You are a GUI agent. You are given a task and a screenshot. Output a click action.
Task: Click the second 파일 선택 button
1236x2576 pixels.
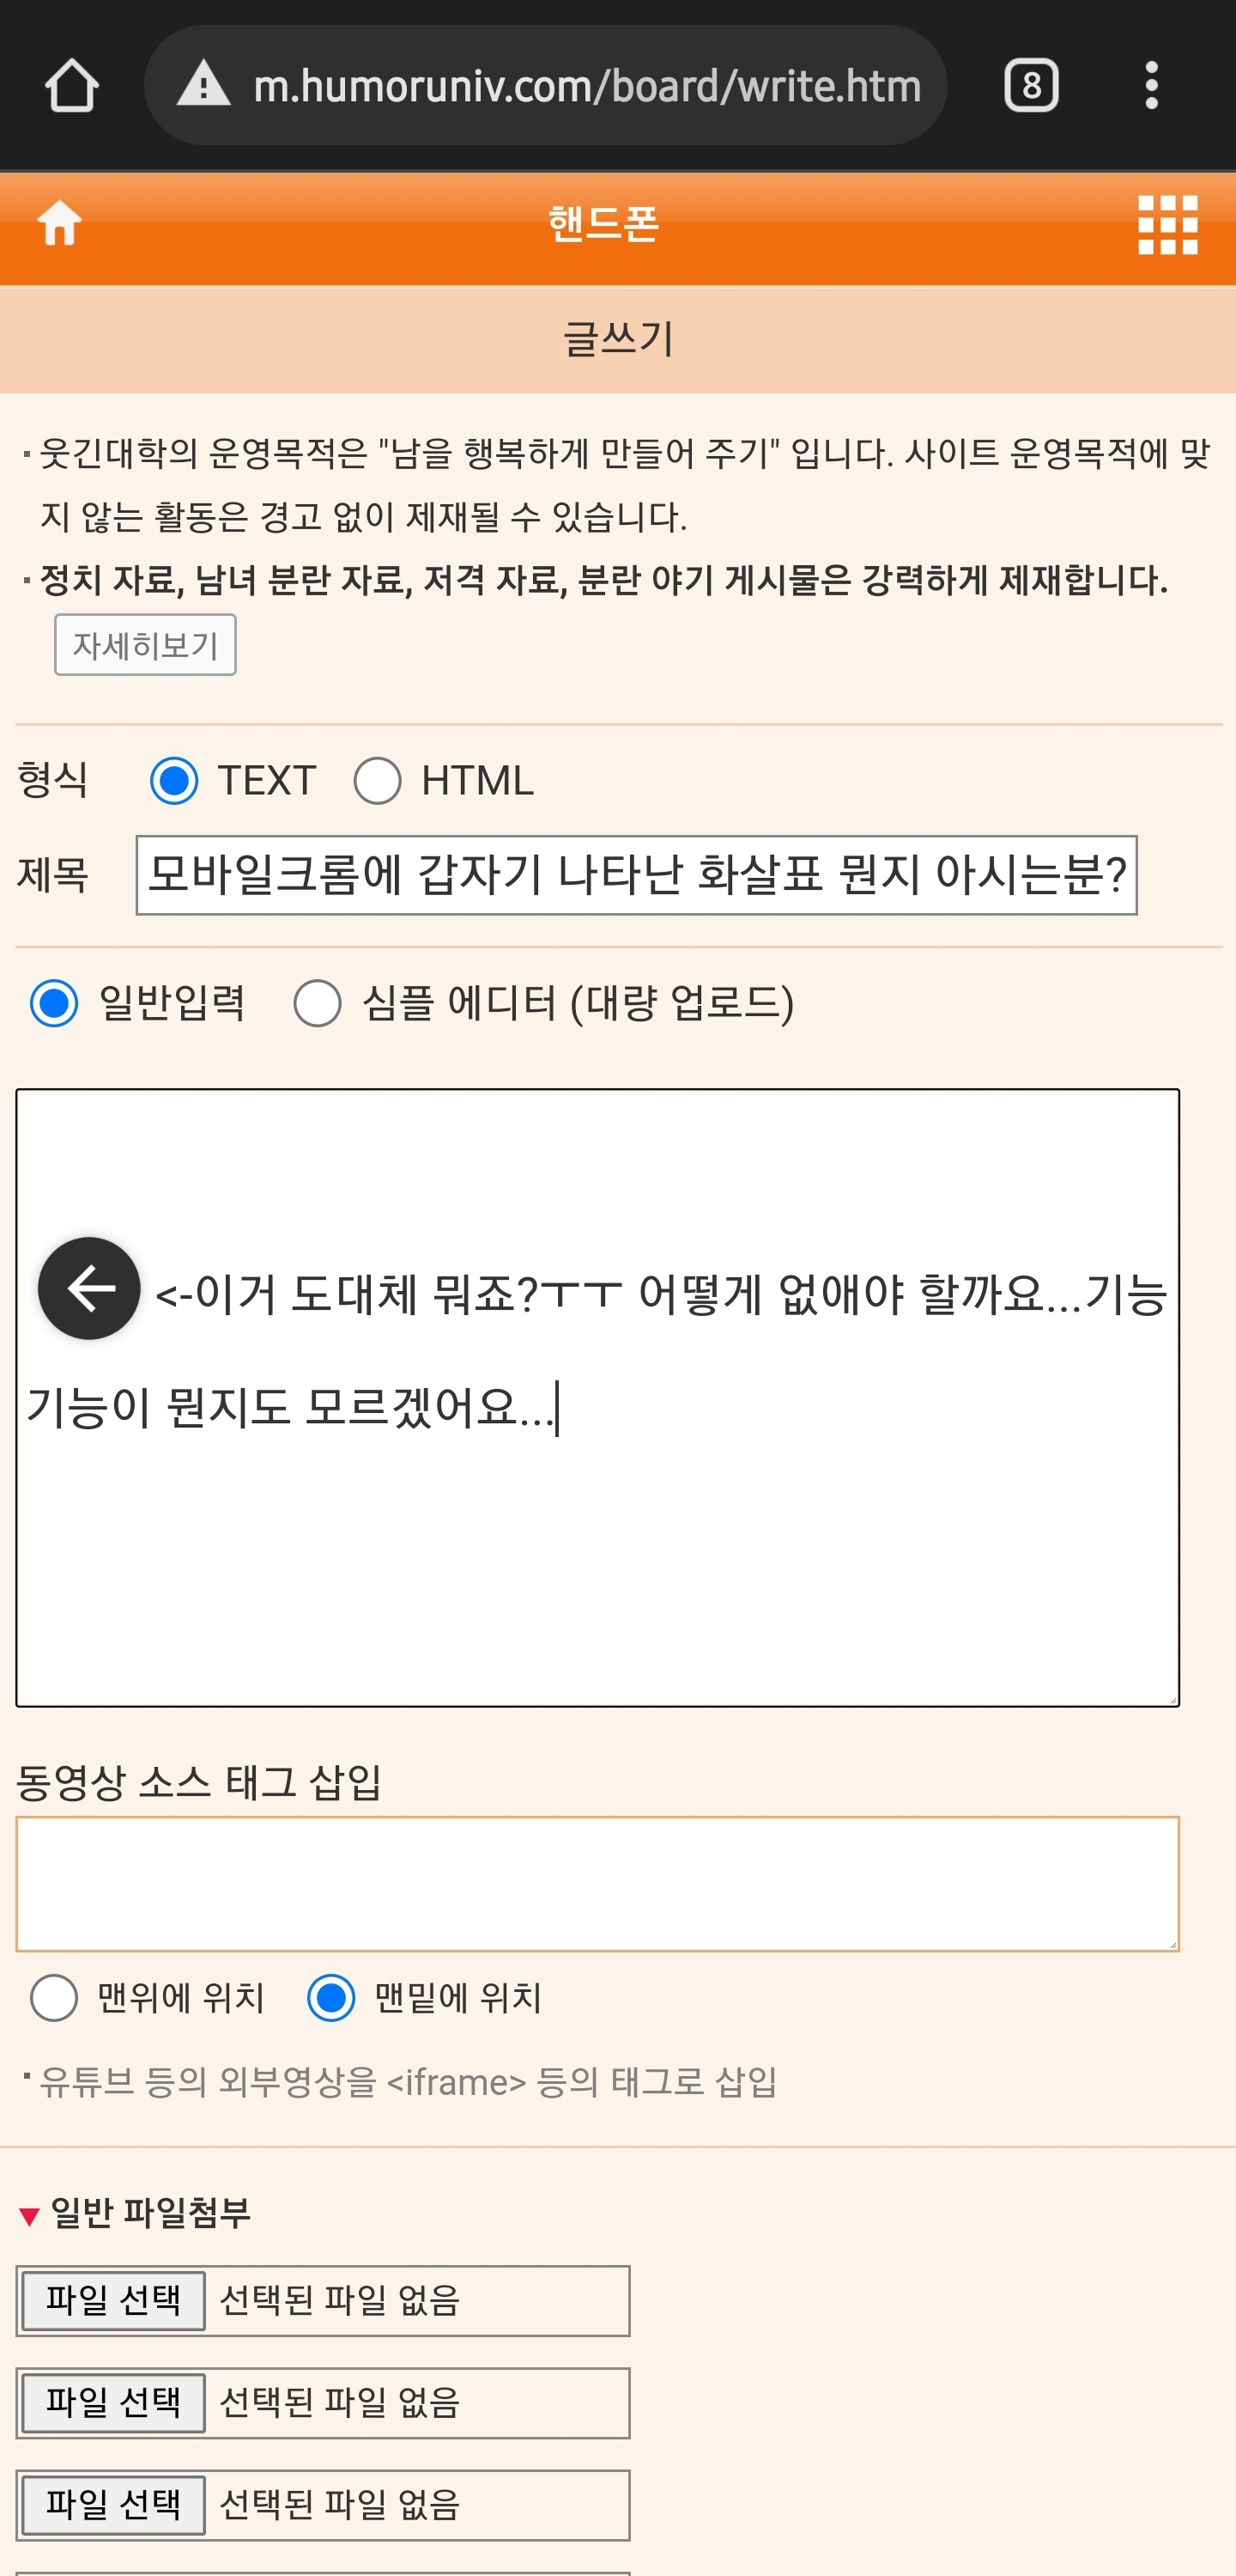pyautogui.click(x=114, y=2402)
